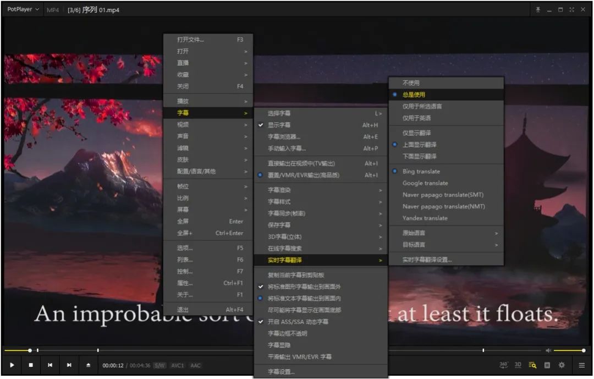Viewport: 594px width, 379px height.
Task: Click the Stop playback button
Action: (31, 365)
